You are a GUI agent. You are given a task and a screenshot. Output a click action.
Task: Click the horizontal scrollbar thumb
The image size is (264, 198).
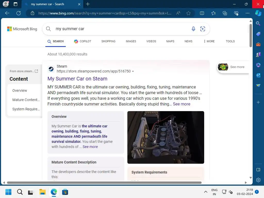(x=104, y=183)
